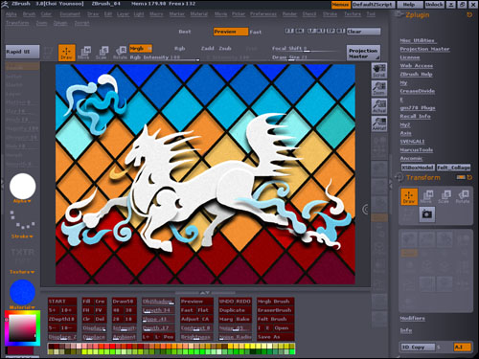The width and height of the screenshot is (479, 359).
Task: Choose the Scale tool in the top toolbar
Action: (x=102, y=53)
